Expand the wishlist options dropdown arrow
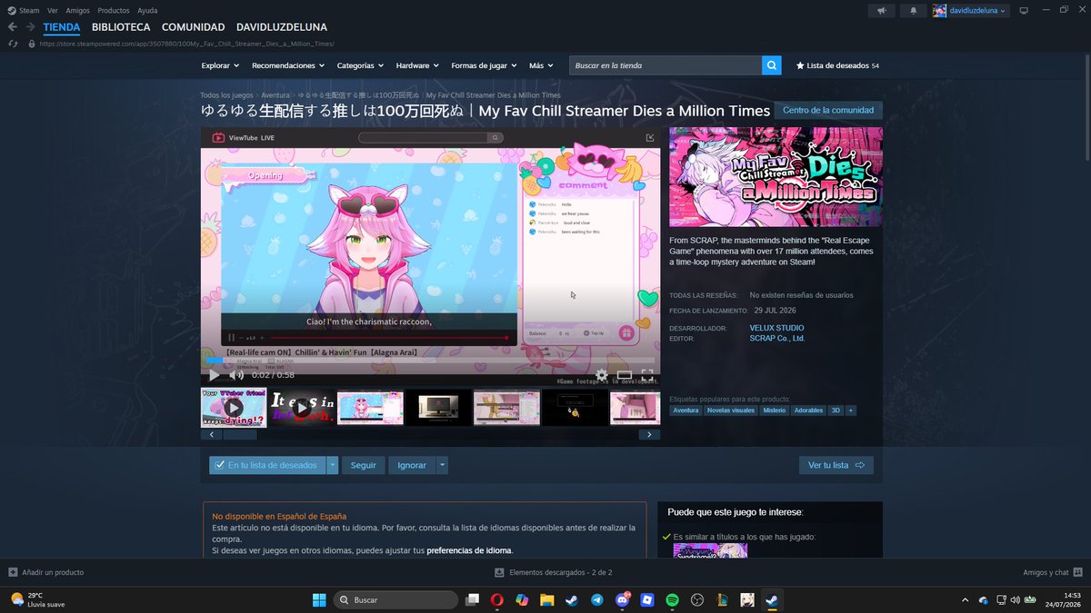1091x613 pixels. point(333,465)
